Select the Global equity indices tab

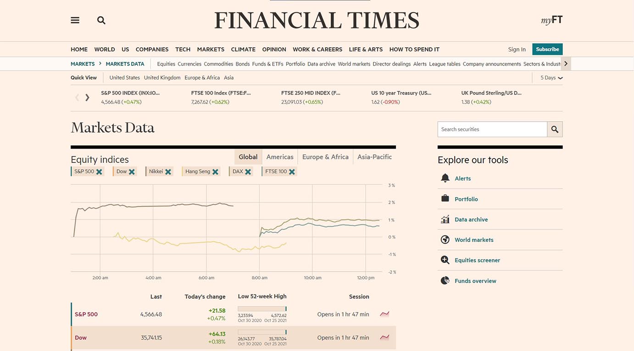tap(248, 157)
